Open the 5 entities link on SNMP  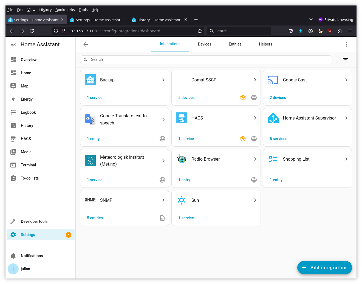pos(95,218)
